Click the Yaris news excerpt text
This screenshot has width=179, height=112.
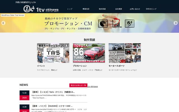click(59, 97)
